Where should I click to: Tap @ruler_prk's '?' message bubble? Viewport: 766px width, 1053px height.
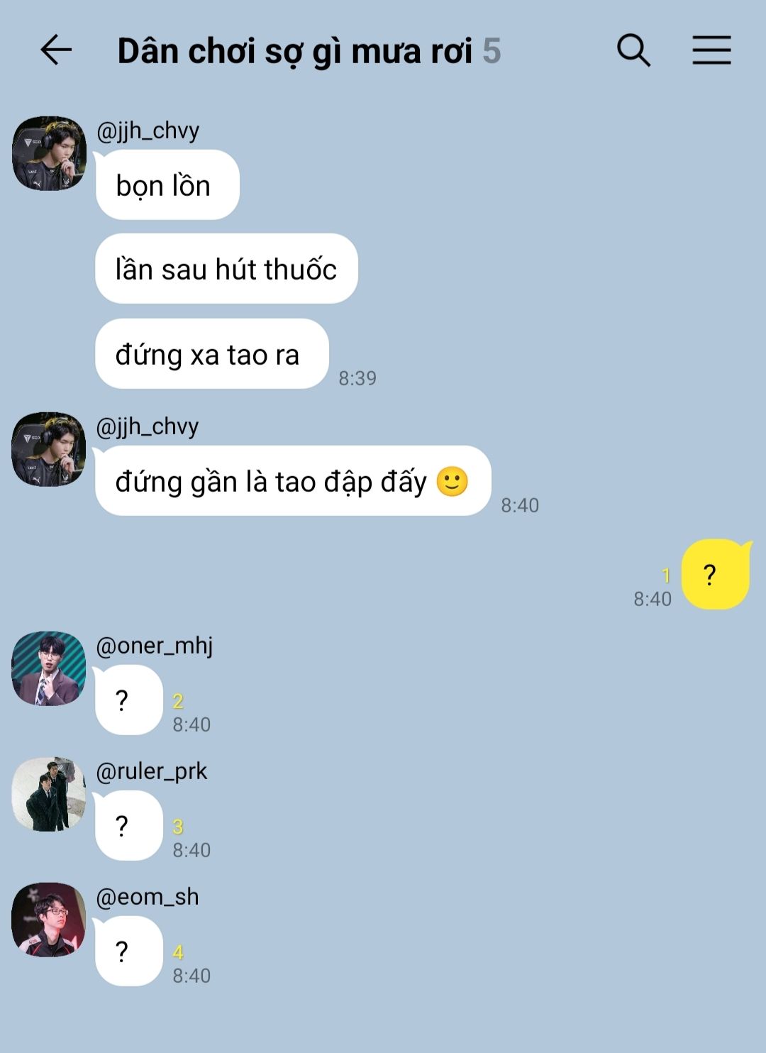(129, 826)
